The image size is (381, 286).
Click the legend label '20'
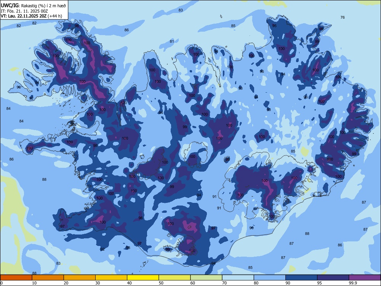[x=66, y=283]
